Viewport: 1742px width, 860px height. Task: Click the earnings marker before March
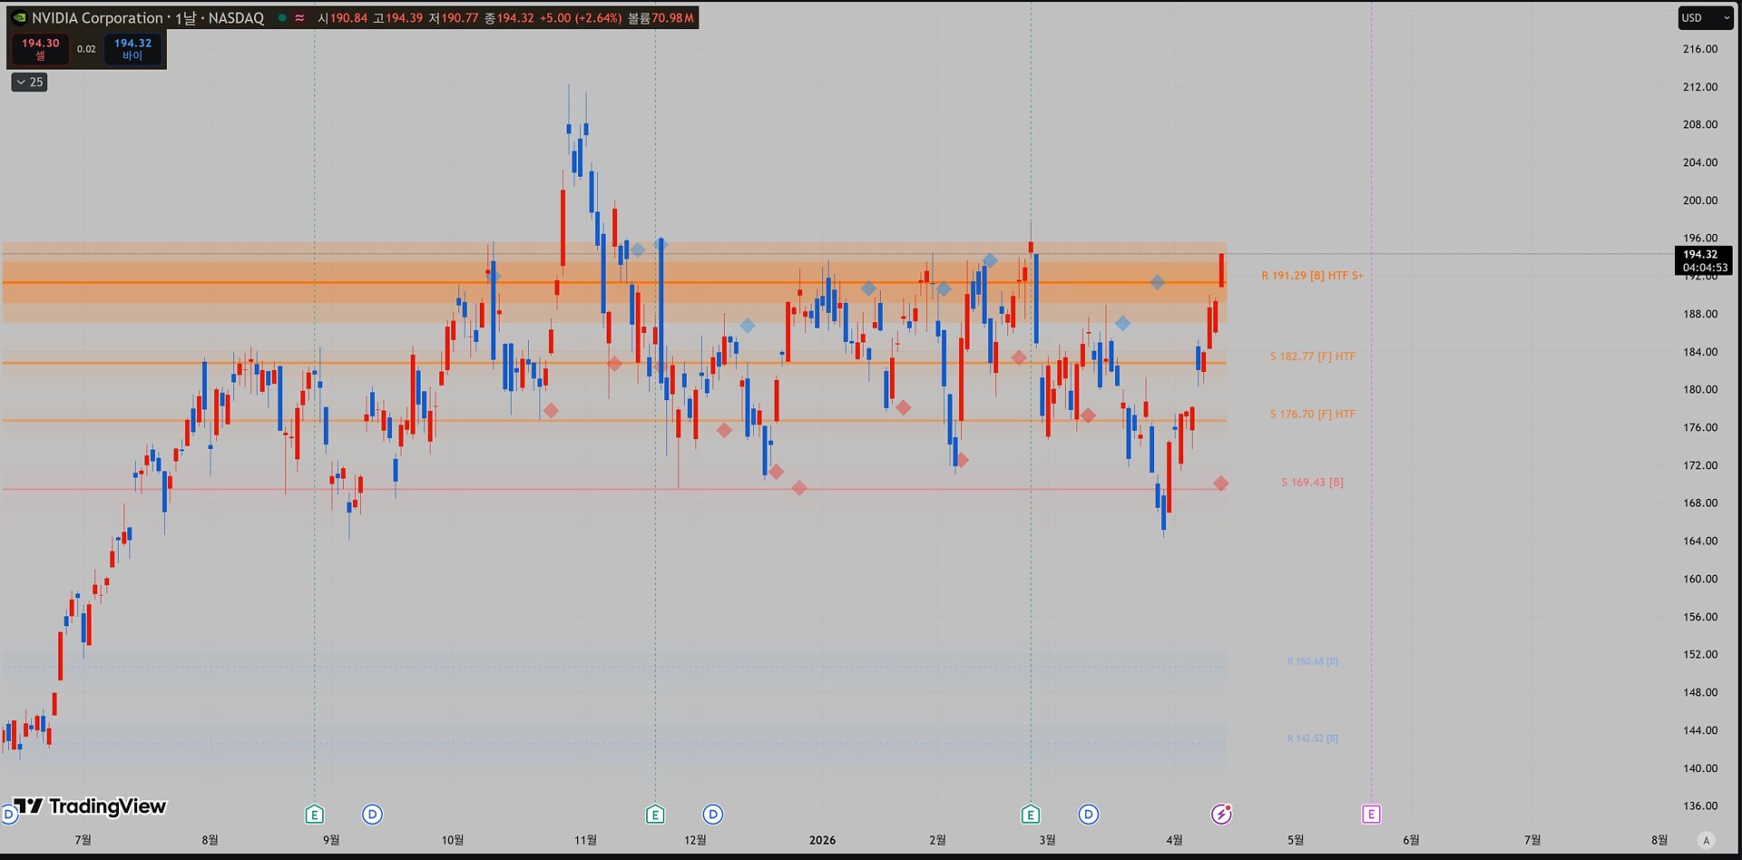tap(1031, 815)
